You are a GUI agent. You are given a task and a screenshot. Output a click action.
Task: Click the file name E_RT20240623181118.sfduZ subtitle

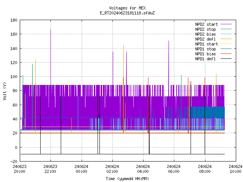(127, 13)
